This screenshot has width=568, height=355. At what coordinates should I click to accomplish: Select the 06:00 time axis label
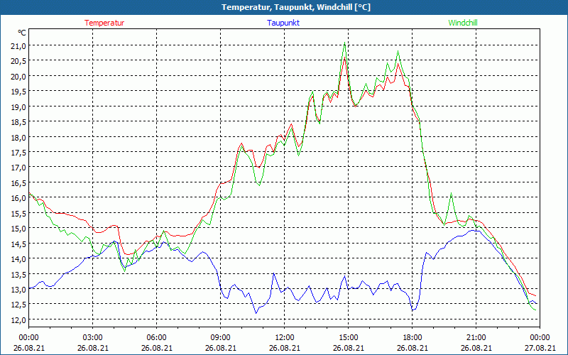[x=157, y=337]
